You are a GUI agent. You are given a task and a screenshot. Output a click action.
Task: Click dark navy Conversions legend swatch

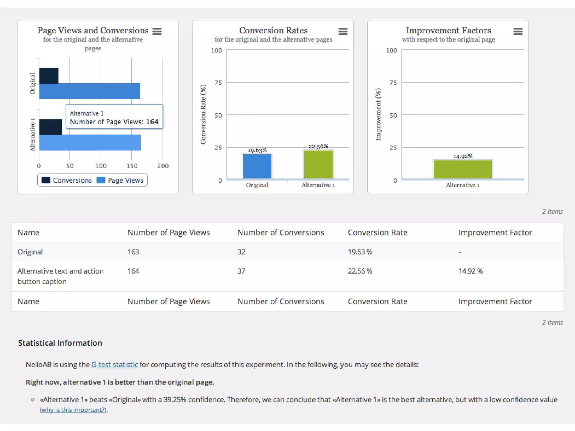pyautogui.click(x=46, y=180)
